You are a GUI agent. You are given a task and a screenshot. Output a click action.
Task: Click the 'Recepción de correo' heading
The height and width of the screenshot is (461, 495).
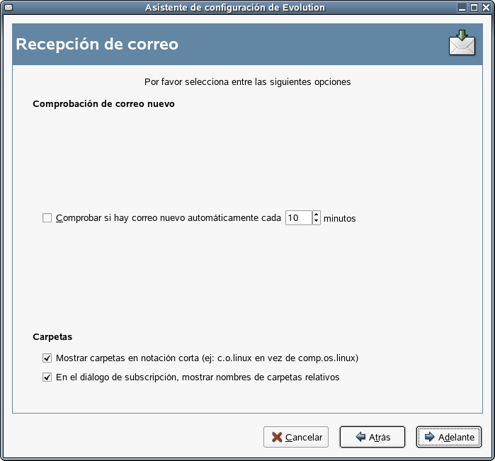click(x=97, y=44)
